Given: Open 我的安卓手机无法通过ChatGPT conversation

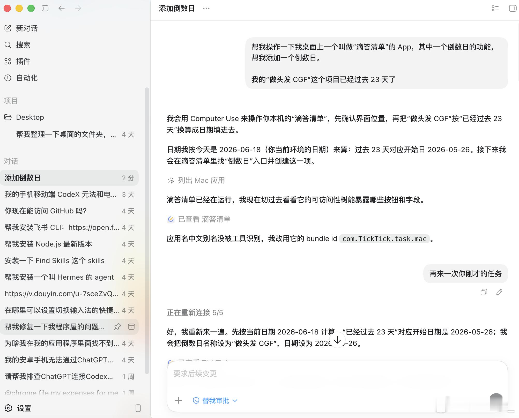Looking at the screenshot, I should (69, 360).
